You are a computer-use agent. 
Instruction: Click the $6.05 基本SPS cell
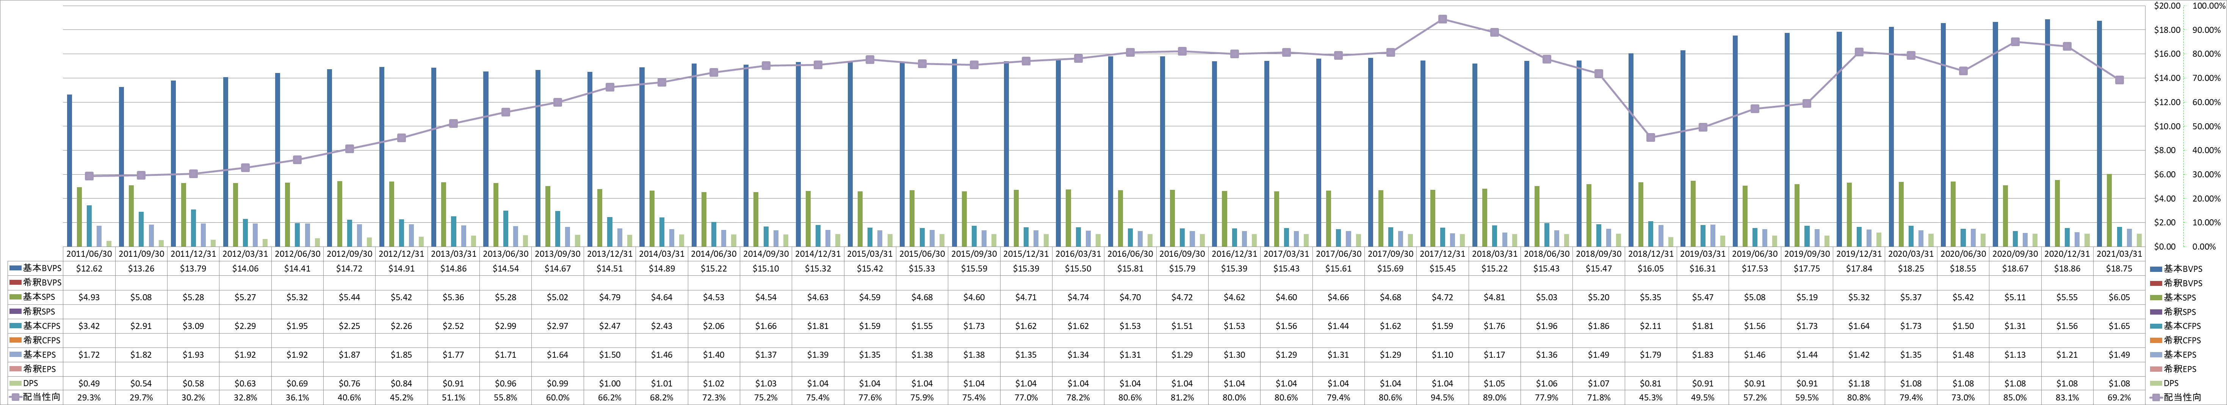(2119, 297)
